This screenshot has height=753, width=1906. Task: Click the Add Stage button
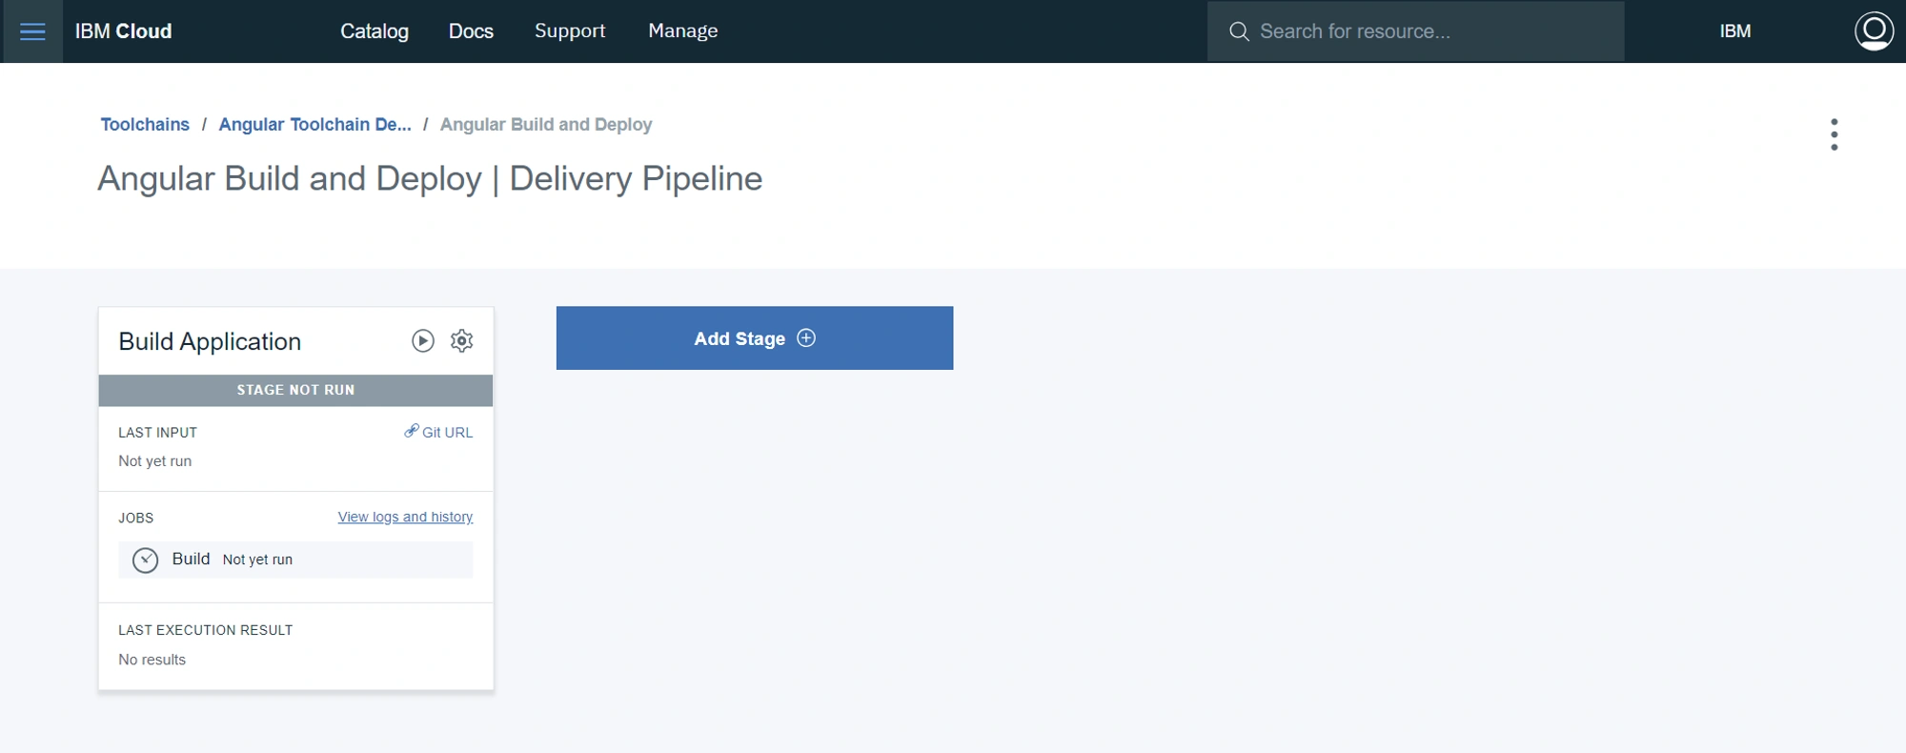[x=755, y=338]
